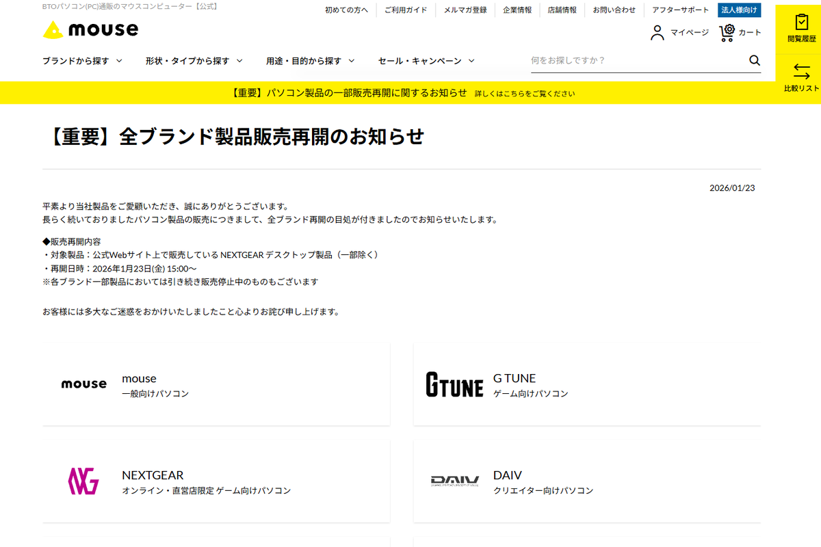
Task: Expand ブランドから探す dropdown
Action: [82, 61]
